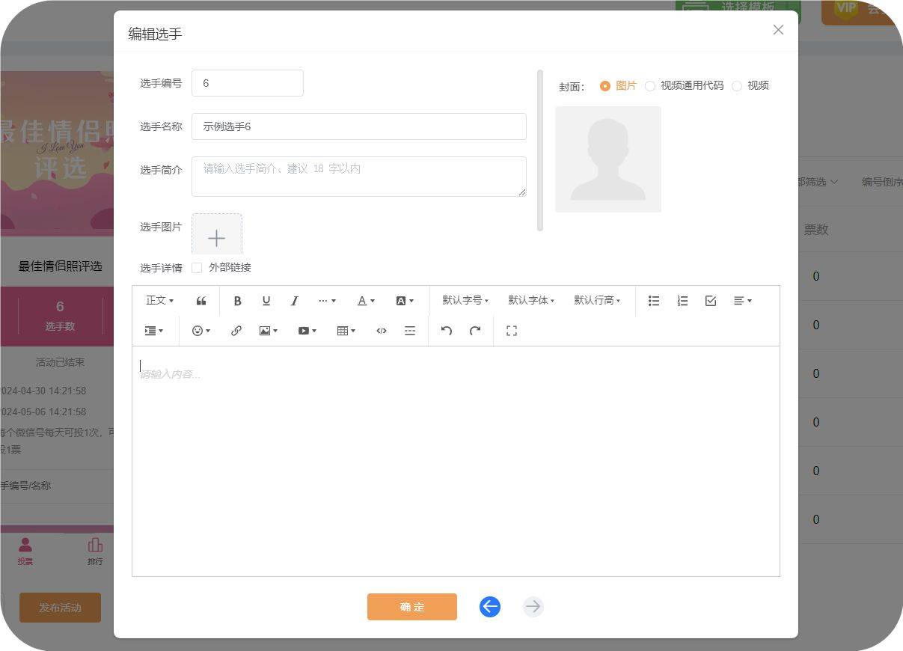The image size is (903, 651).
Task: Insert a blockquote in the editor
Action: click(x=201, y=301)
